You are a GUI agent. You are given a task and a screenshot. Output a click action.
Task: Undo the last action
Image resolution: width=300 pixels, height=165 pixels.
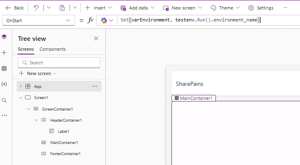36,8
